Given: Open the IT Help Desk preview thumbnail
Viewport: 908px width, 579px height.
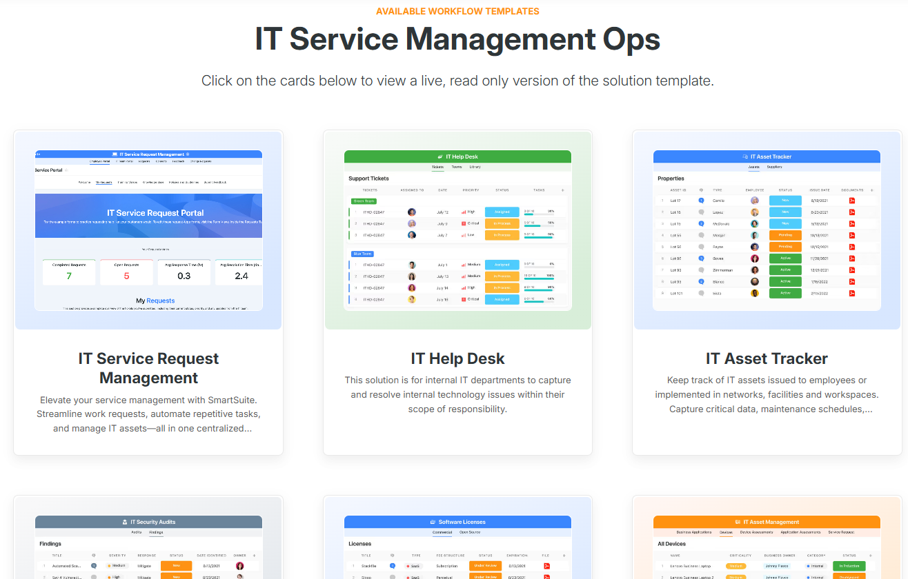Looking at the screenshot, I should click(457, 230).
